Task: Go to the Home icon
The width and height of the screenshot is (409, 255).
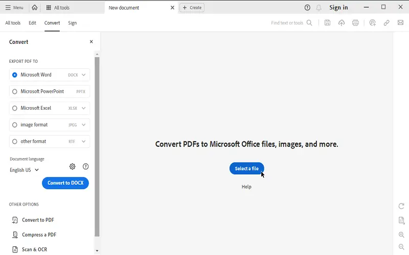Action: click(x=35, y=8)
